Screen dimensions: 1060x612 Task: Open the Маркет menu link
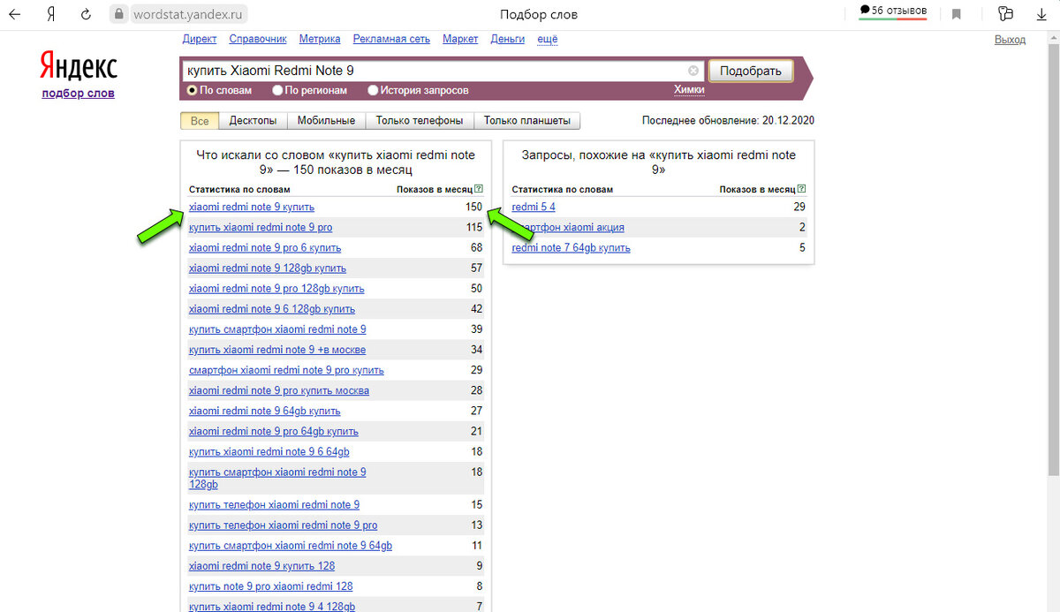460,39
